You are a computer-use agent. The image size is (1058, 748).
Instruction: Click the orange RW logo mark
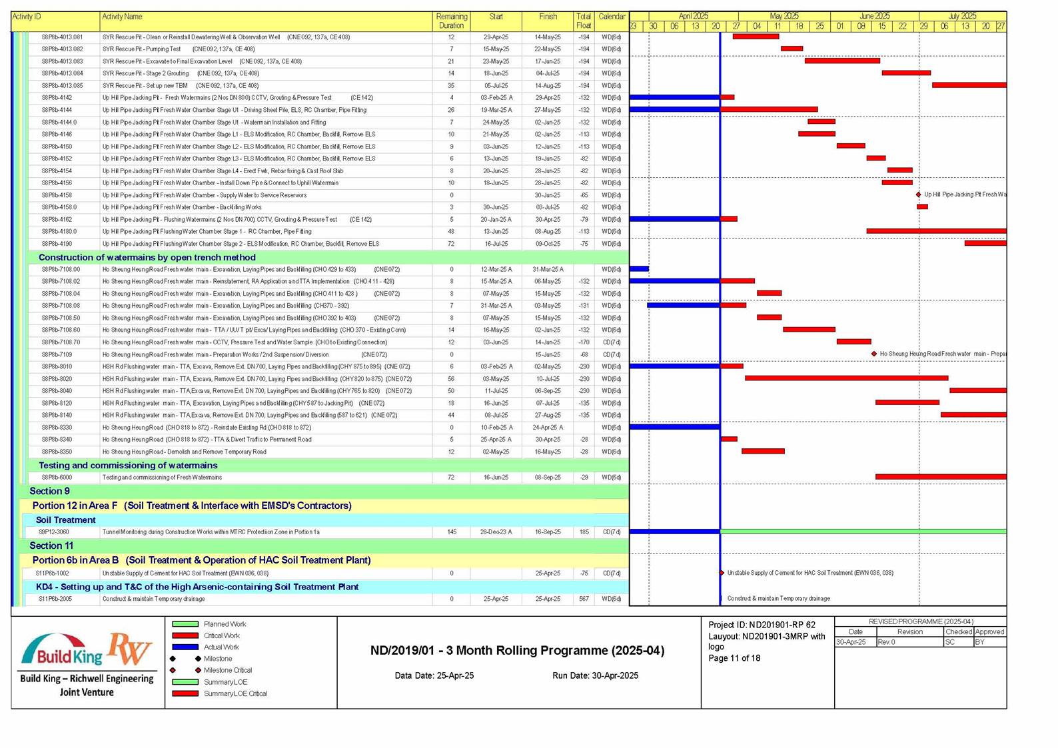(131, 649)
